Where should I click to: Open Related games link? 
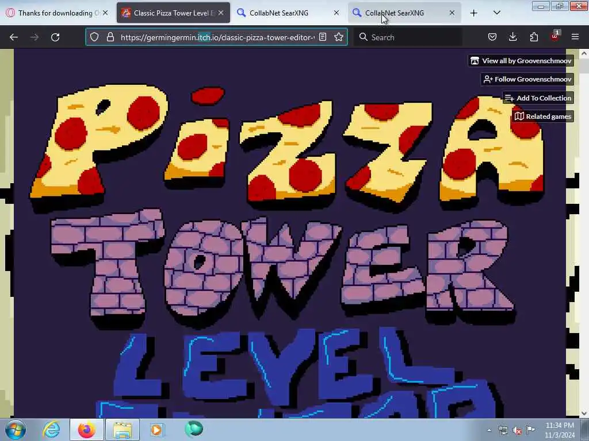[x=543, y=116]
